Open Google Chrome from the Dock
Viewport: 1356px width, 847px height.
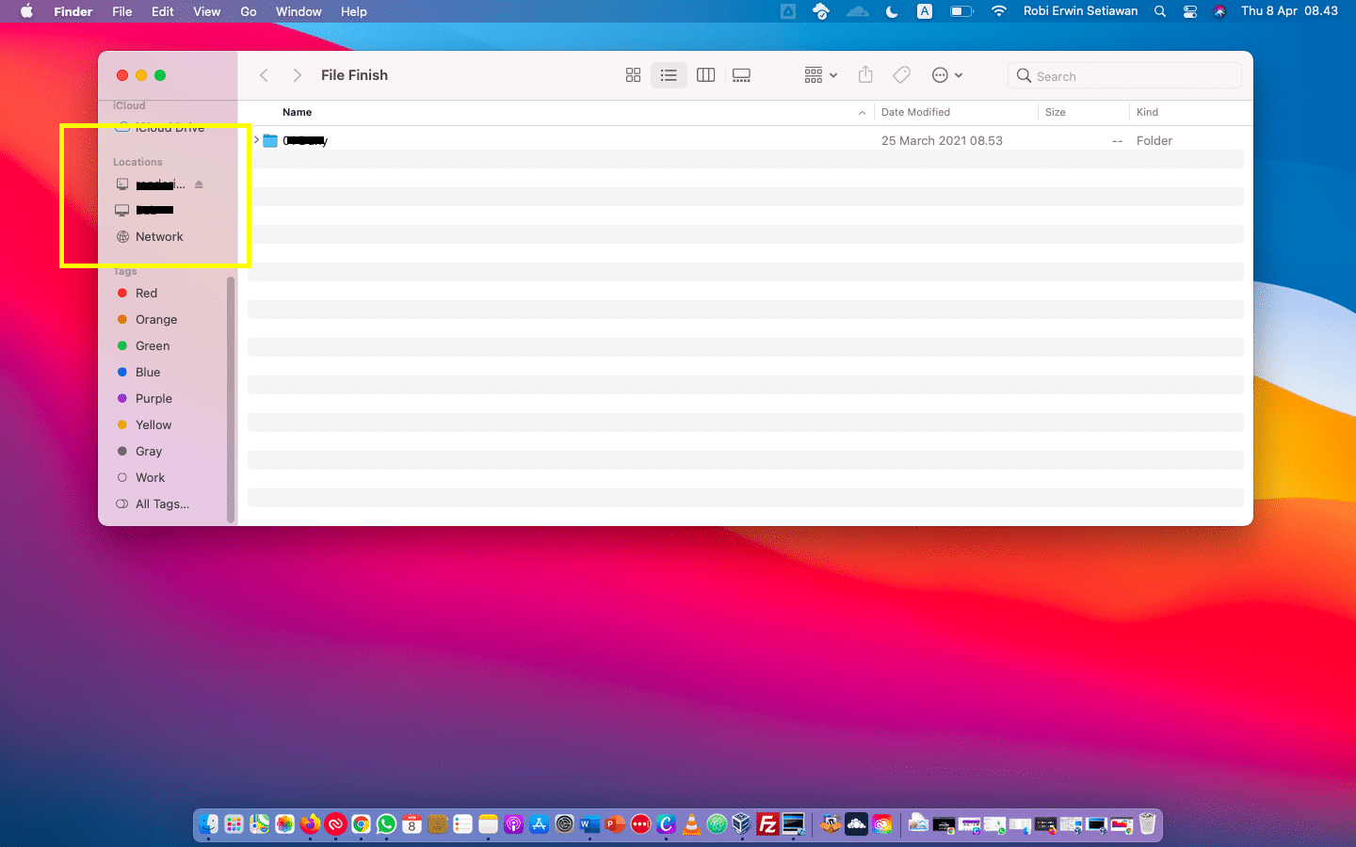click(x=361, y=824)
